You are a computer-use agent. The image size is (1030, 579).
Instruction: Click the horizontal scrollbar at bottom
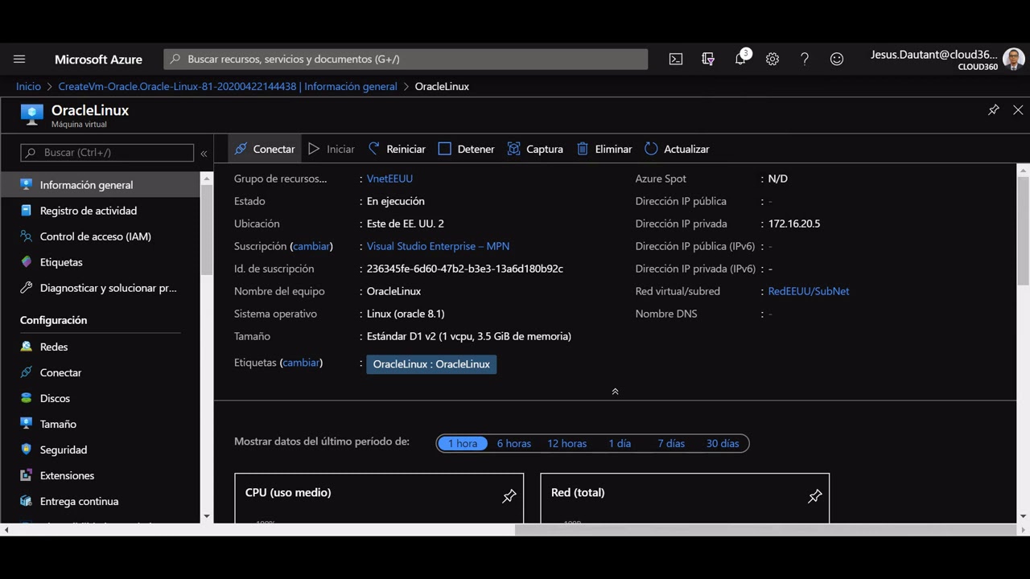[x=764, y=529]
